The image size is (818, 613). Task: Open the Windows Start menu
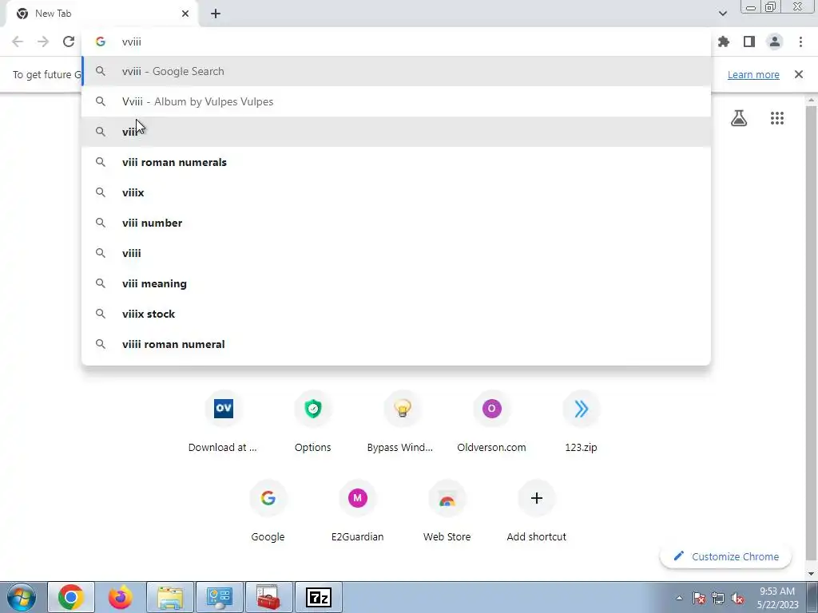pos(22,597)
